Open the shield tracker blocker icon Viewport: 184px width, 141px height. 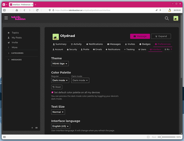point(50,10)
